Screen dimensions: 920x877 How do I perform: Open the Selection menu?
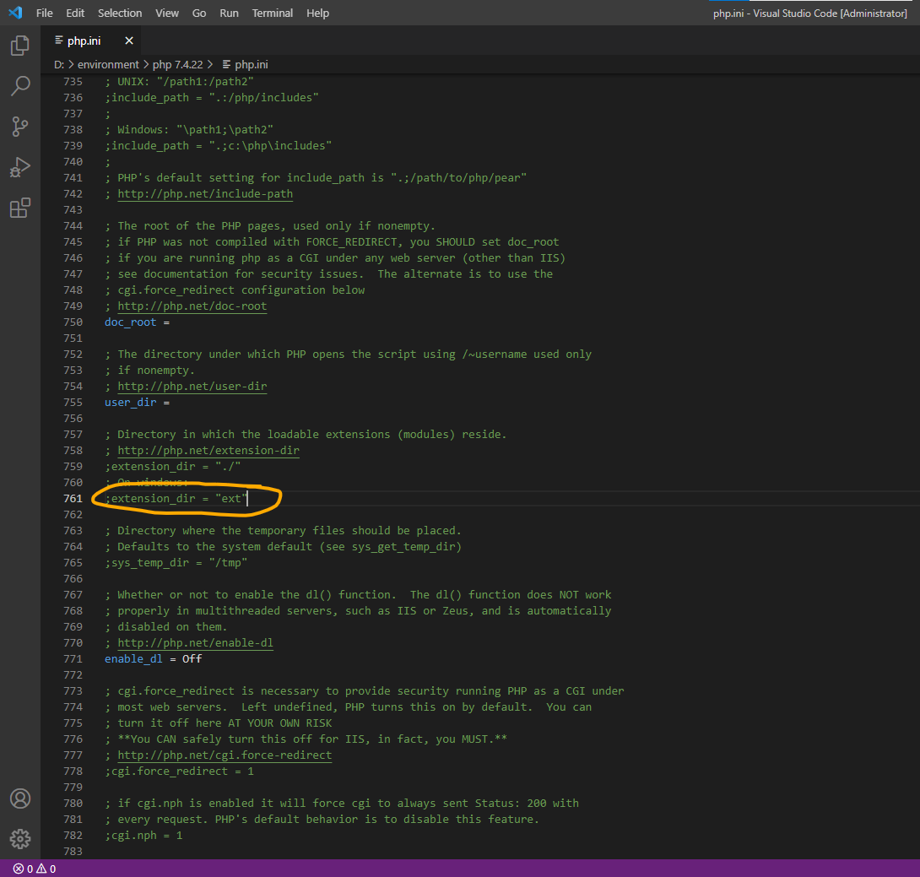[120, 13]
